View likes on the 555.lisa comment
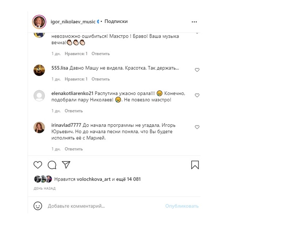289x226 pixels. tap(76, 79)
